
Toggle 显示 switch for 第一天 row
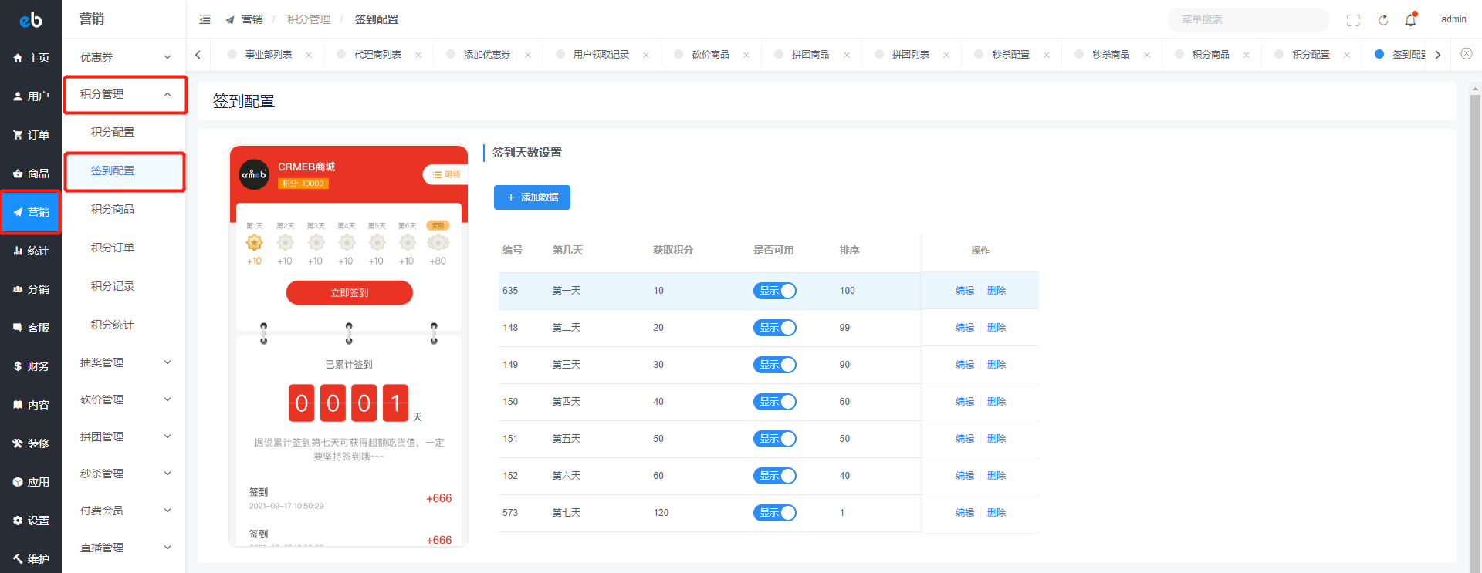(774, 291)
